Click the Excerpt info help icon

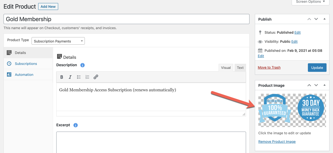[75, 125]
